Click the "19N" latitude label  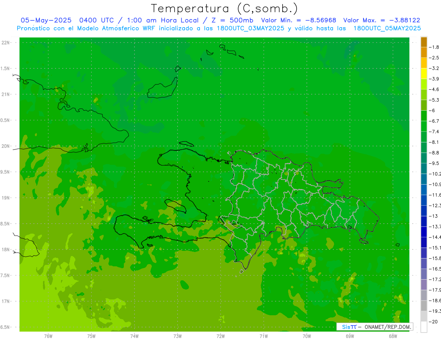(6, 198)
